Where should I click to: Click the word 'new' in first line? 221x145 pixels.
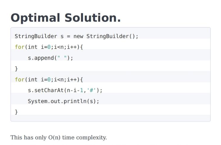[78, 36]
